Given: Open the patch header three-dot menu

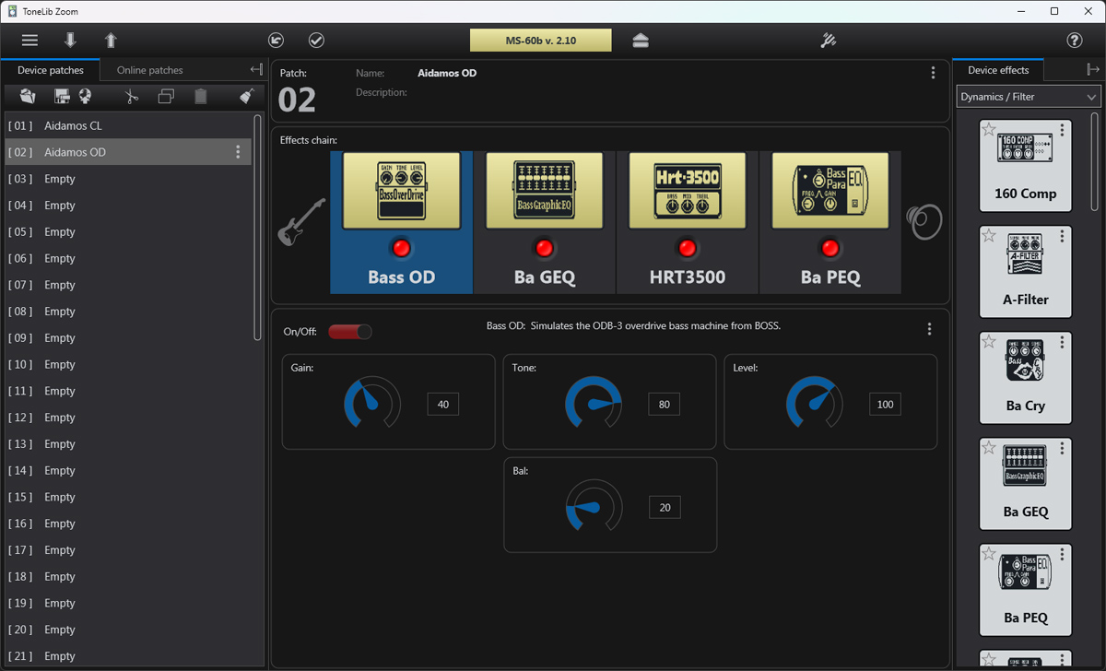Looking at the screenshot, I should (933, 73).
